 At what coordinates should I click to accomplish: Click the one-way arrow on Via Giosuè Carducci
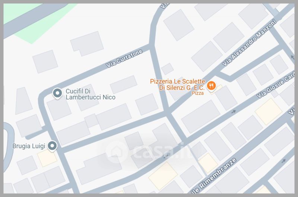[x=234, y=112]
